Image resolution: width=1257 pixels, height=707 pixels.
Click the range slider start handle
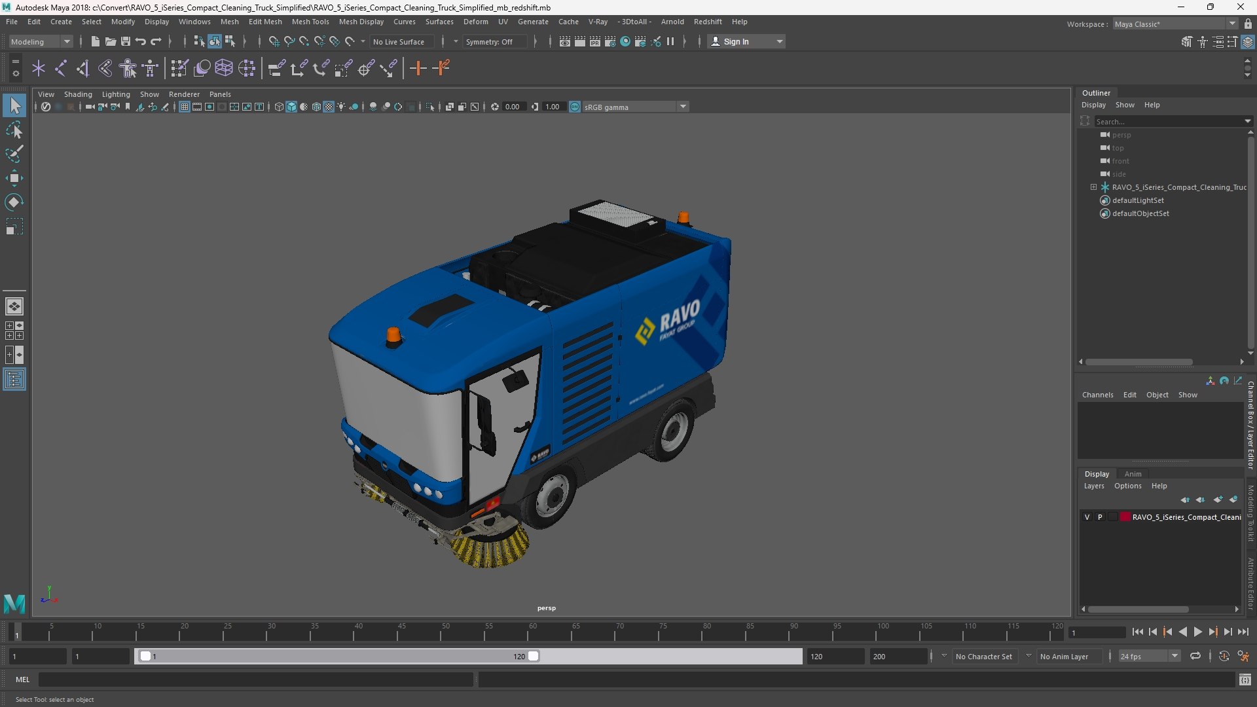coord(145,656)
